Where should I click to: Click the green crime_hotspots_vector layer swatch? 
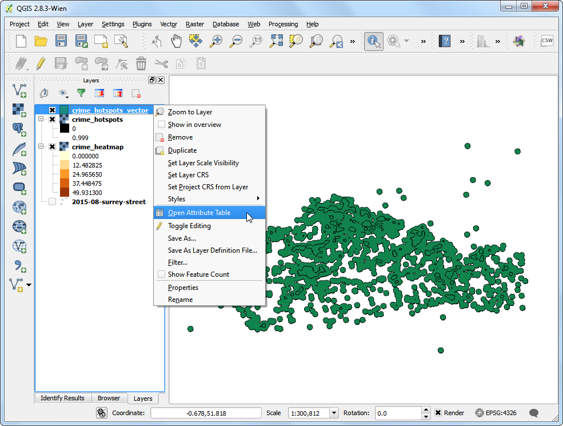click(x=64, y=110)
